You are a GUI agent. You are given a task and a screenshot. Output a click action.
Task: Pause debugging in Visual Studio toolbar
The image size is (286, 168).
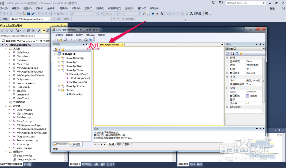[x=153, y=13]
